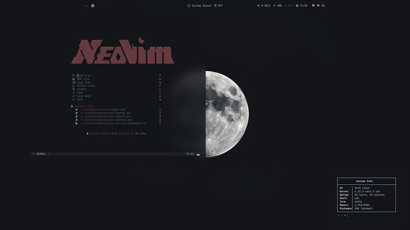
Task: Click the shortcut key 'q' opposite Quit
Action: pyautogui.click(x=160, y=100)
